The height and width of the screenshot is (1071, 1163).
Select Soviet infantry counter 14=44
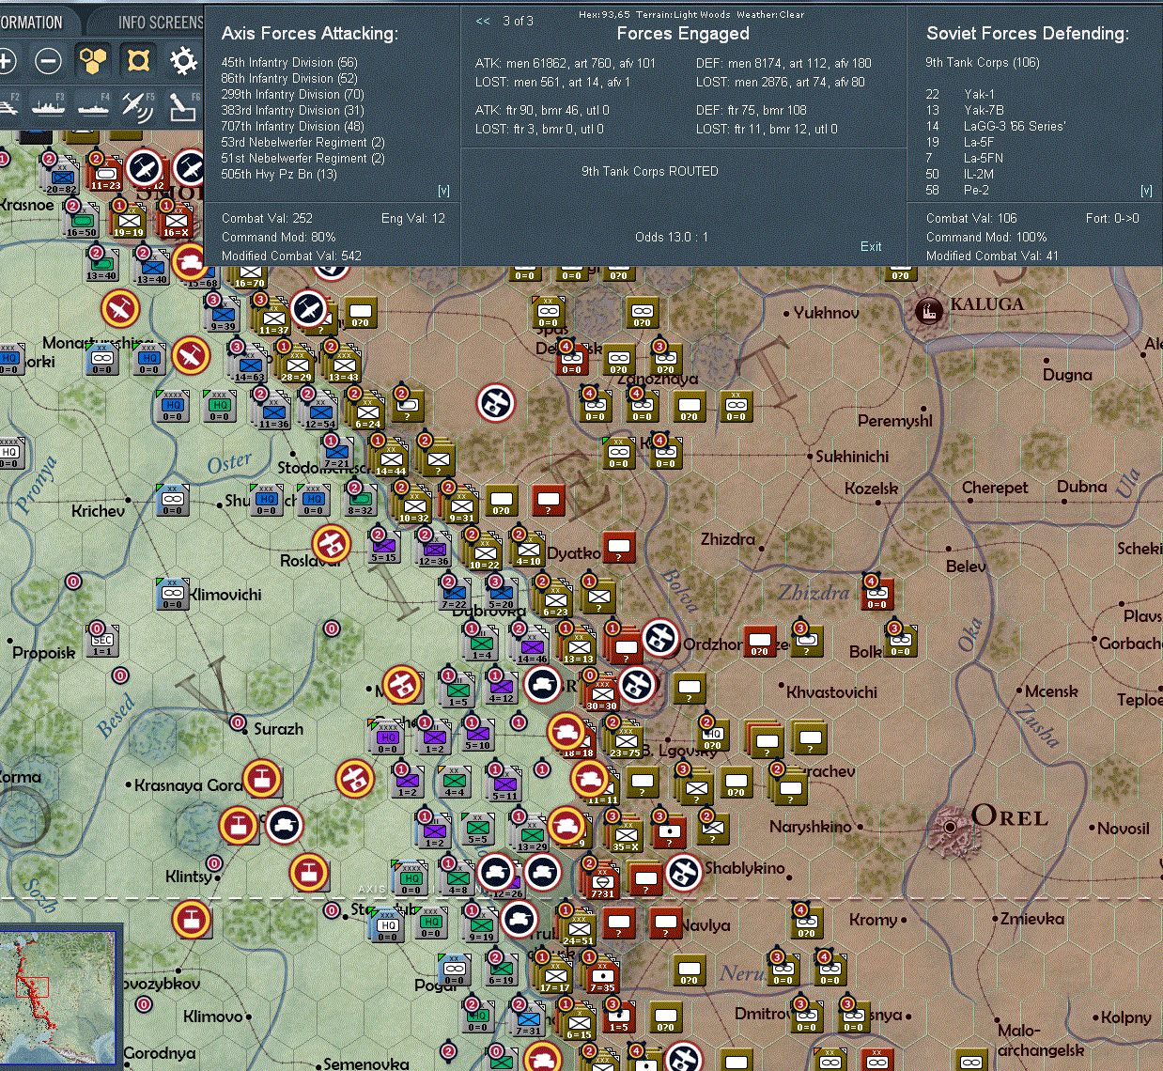coord(390,459)
